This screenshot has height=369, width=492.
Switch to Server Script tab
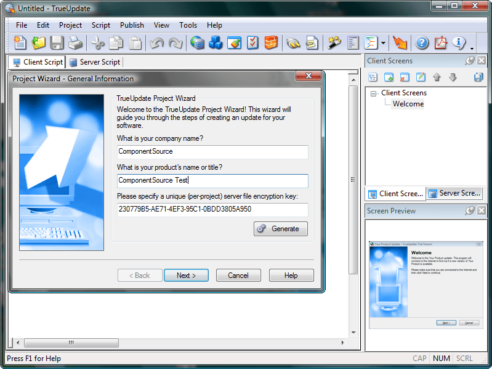tap(95, 62)
